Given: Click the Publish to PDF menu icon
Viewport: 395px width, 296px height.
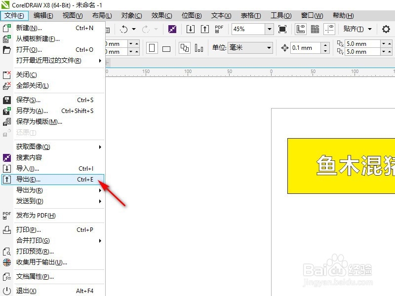Looking at the screenshot, I should click(x=7, y=216).
